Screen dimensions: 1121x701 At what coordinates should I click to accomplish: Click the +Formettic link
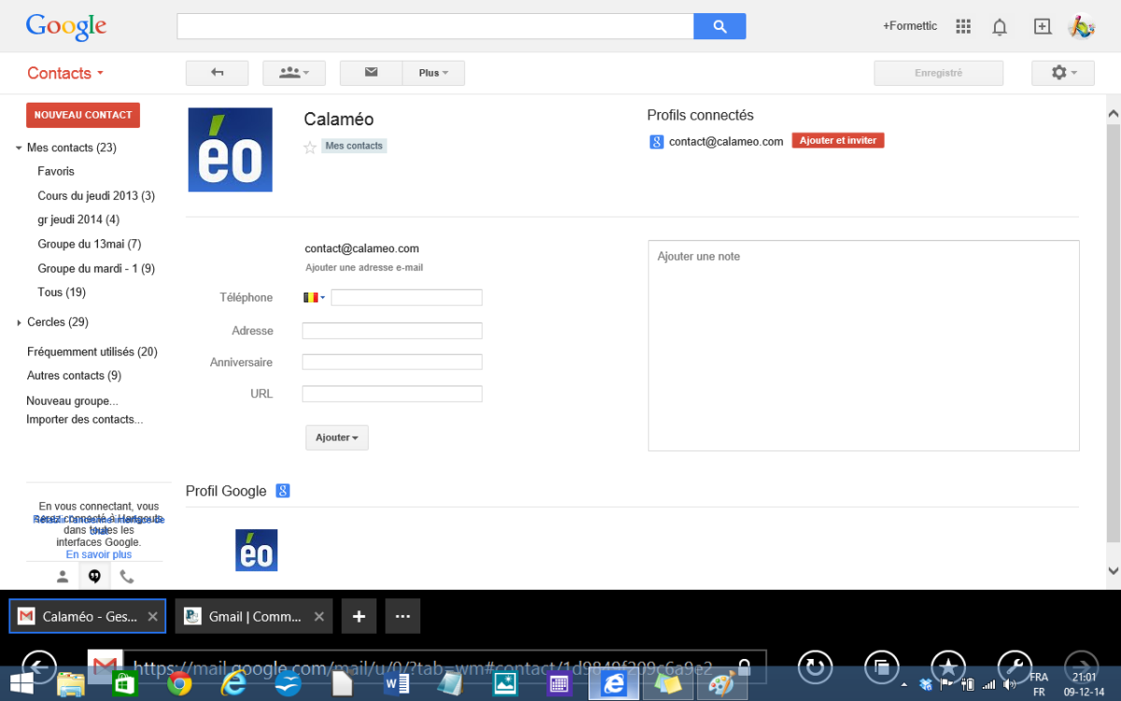click(x=910, y=26)
